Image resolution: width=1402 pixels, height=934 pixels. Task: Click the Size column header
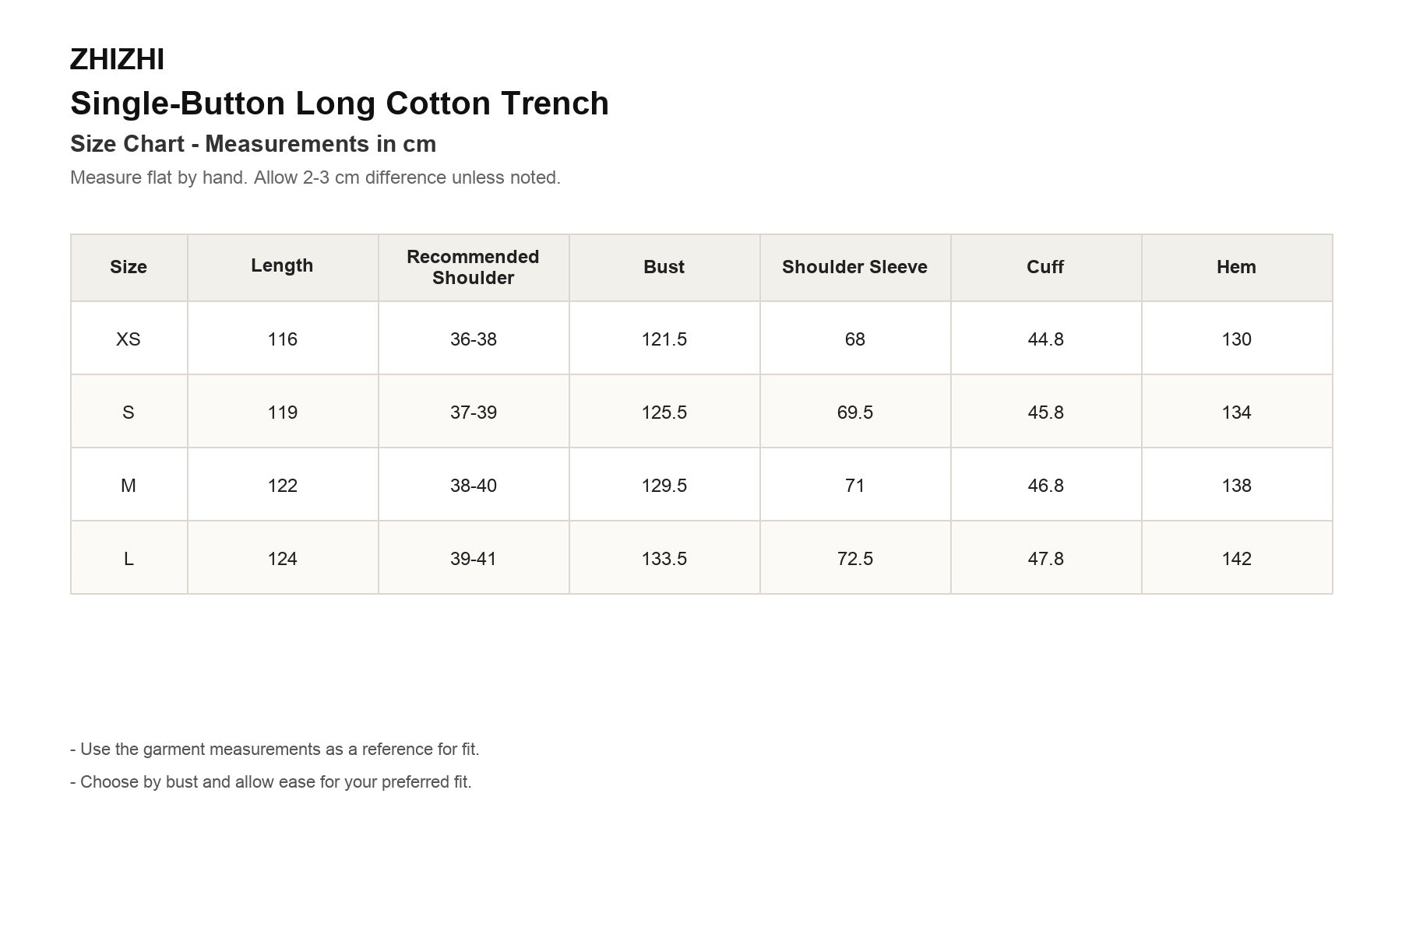pyautogui.click(x=129, y=267)
